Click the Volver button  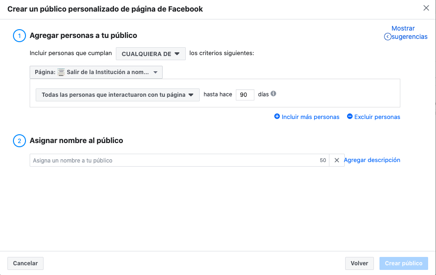(359, 263)
